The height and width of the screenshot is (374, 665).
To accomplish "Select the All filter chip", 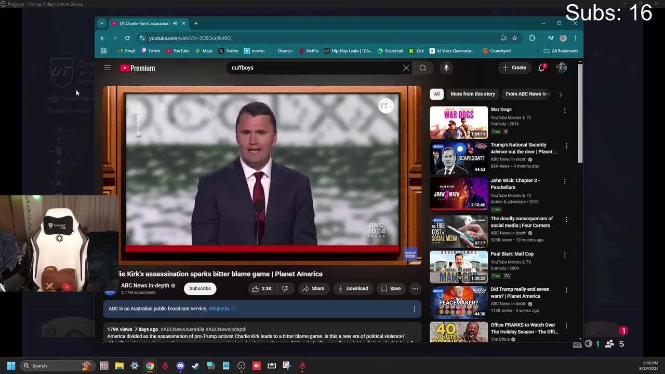I will pyautogui.click(x=436, y=94).
